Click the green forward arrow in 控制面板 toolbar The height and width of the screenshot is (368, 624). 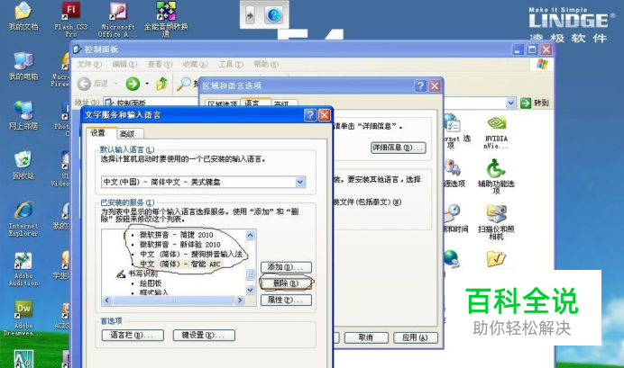pyautogui.click(x=133, y=84)
